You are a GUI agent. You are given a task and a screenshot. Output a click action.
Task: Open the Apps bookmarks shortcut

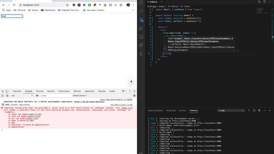pos(7,10)
